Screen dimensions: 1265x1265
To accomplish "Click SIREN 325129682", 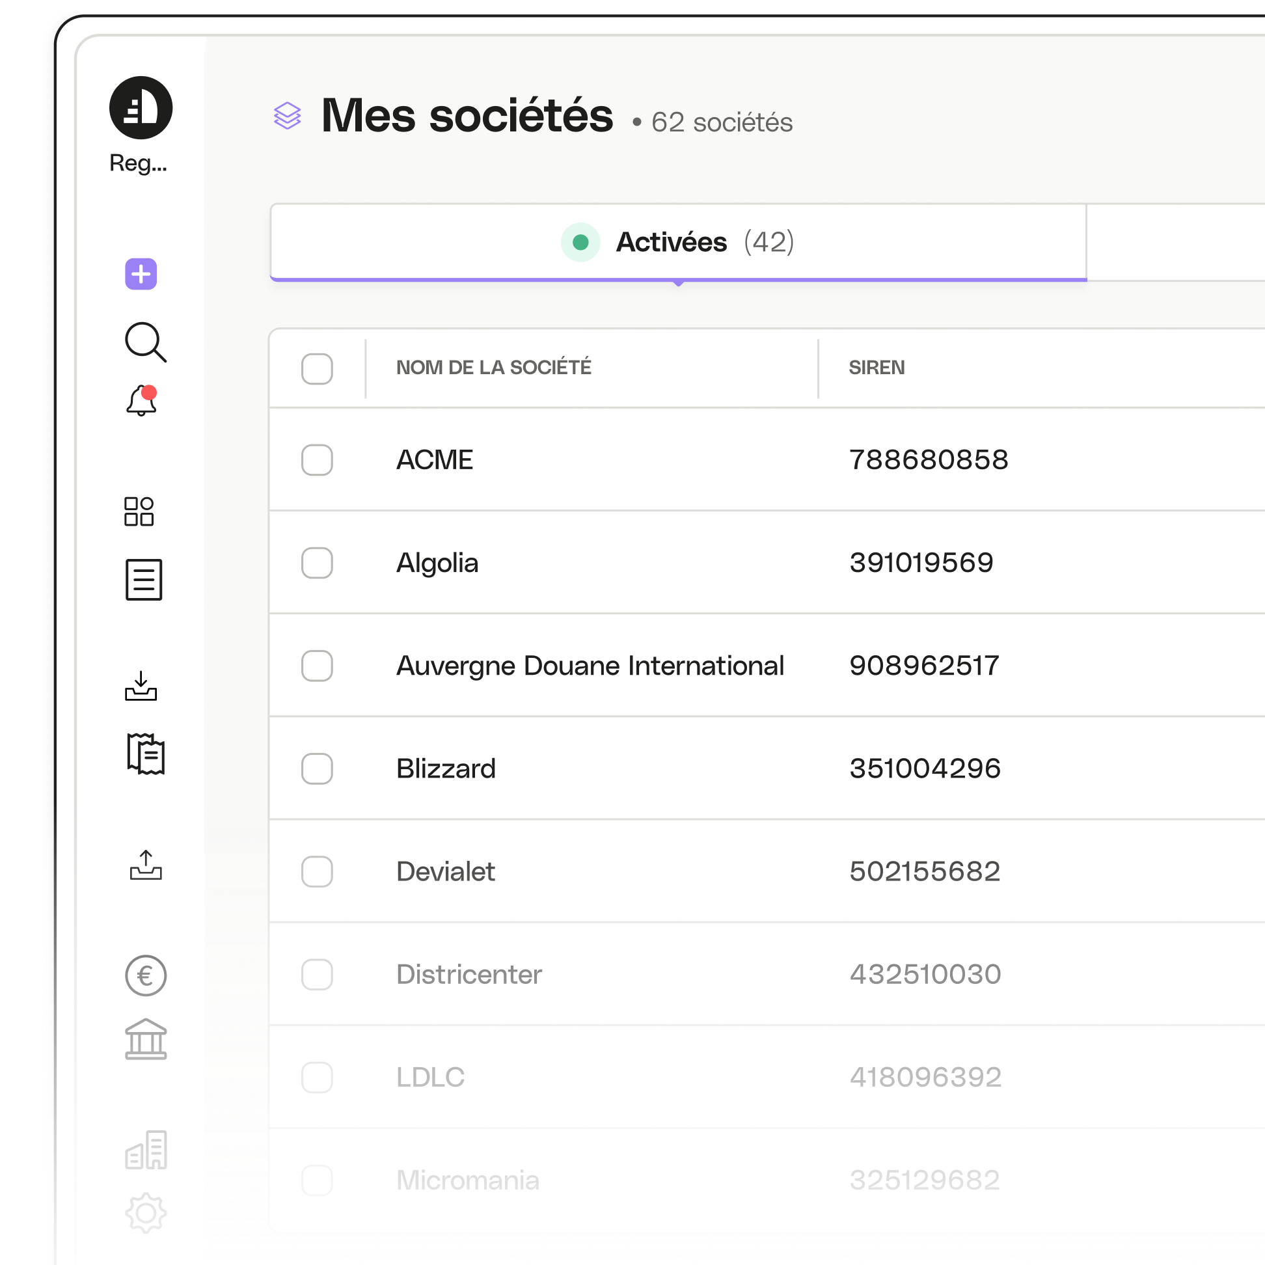I will pos(925,1180).
